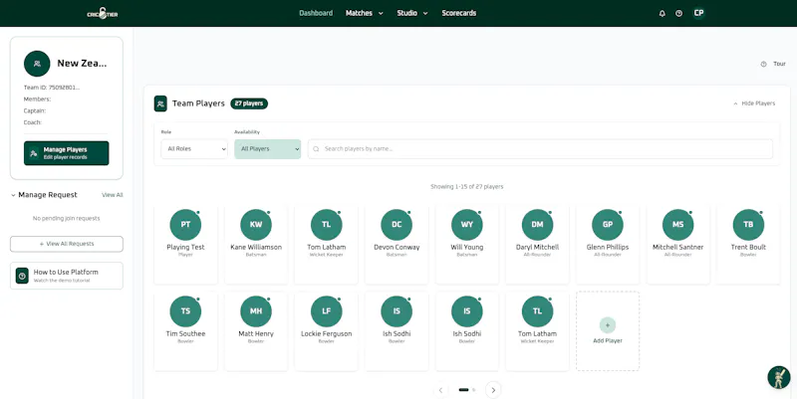Click the New Zealand team avatar icon
This screenshot has width=797, height=399.
[x=37, y=64]
